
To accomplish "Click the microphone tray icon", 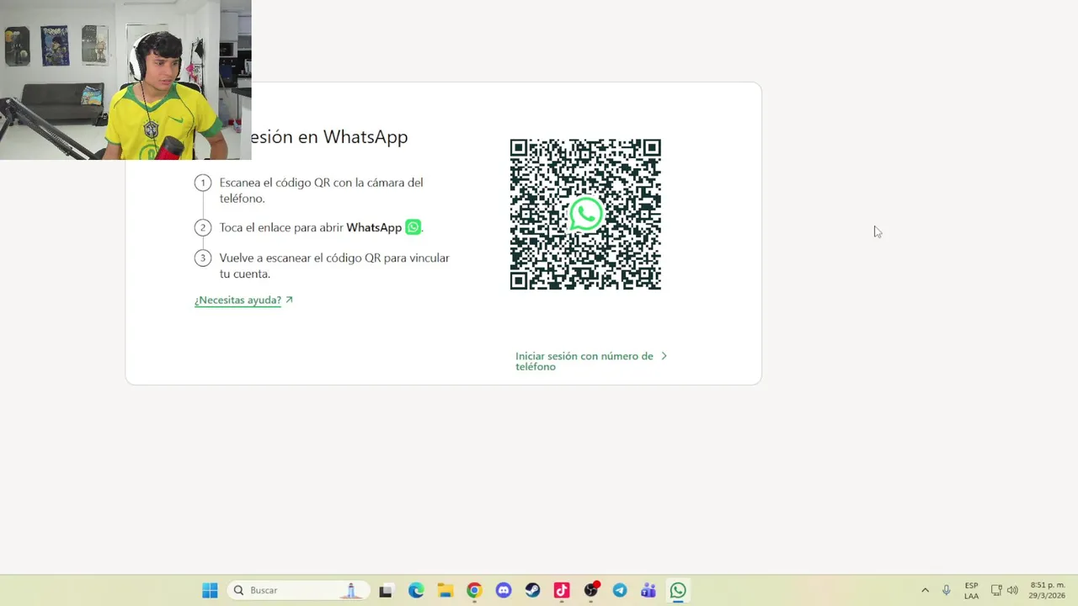I will tap(947, 590).
